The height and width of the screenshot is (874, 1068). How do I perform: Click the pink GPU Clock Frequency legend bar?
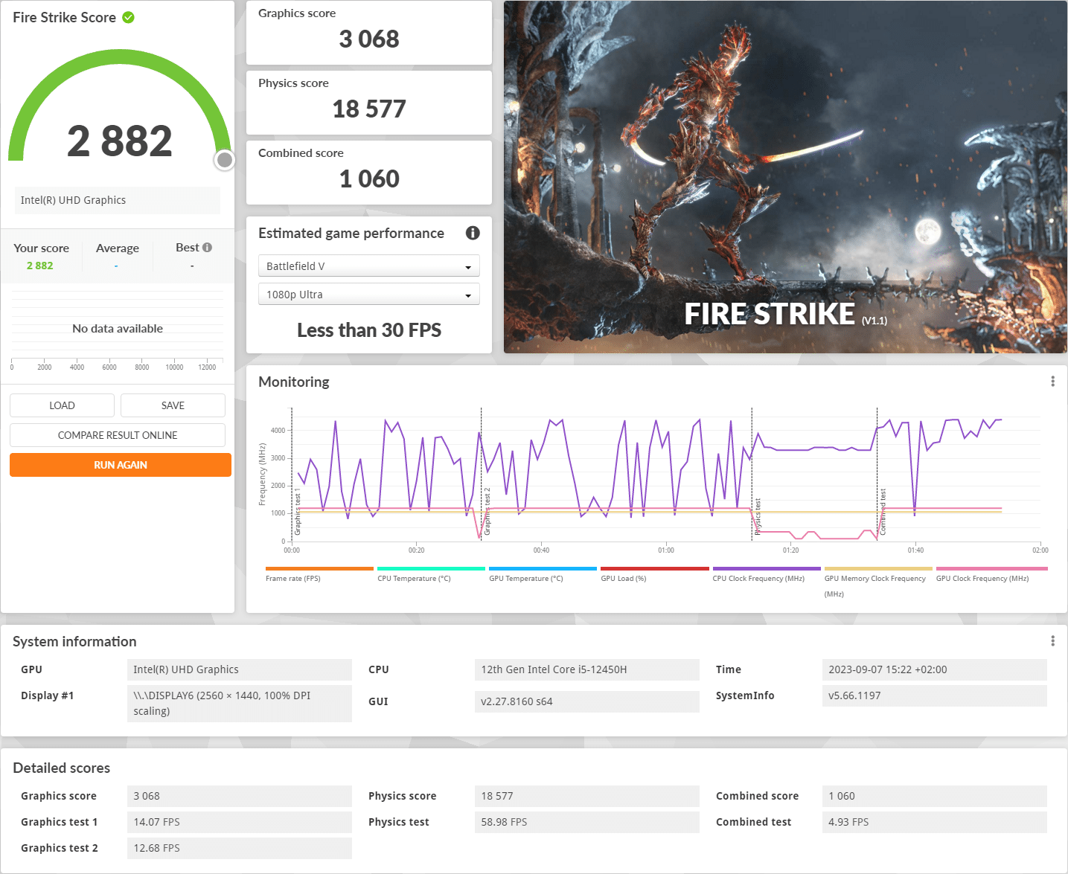991,569
